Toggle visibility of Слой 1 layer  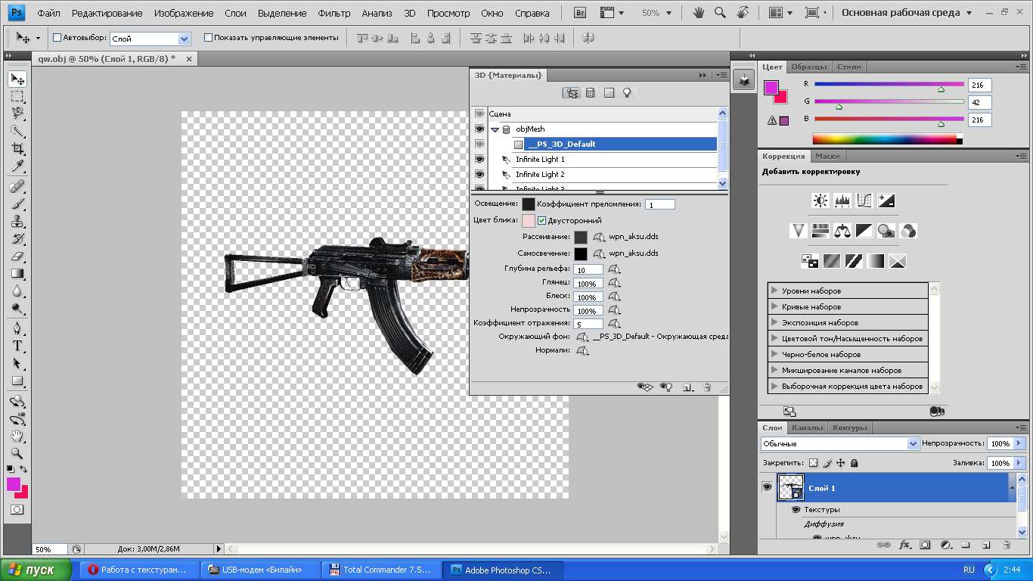[x=767, y=488]
